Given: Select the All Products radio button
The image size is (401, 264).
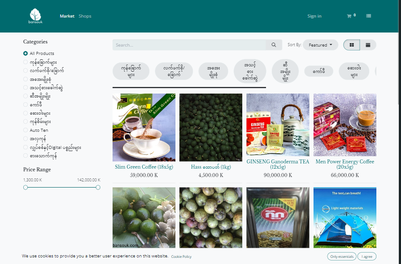Looking at the screenshot, I should (x=26, y=54).
